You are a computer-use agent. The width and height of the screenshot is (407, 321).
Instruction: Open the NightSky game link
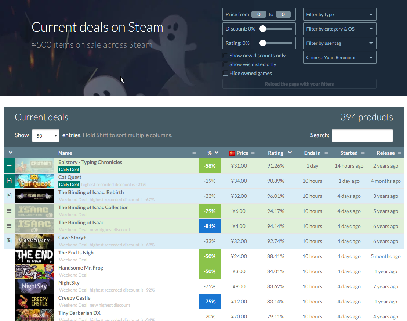click(69, 283)
